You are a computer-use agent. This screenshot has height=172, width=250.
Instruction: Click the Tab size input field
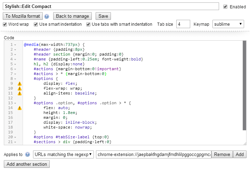pos(183,24)
